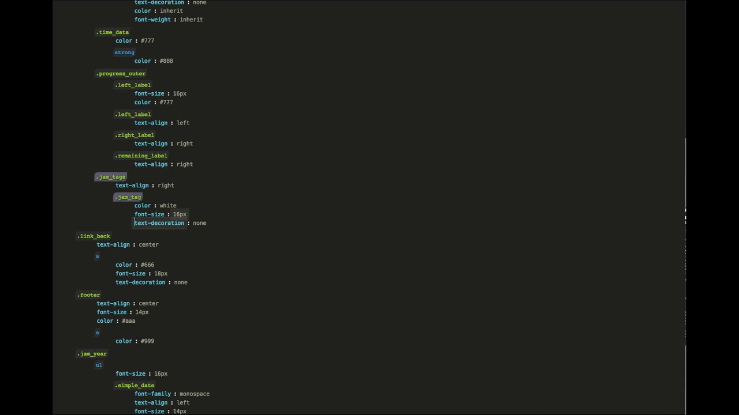739x415 pixels.
Task: Select the #888 color value
Action: (x=166, y=61)
